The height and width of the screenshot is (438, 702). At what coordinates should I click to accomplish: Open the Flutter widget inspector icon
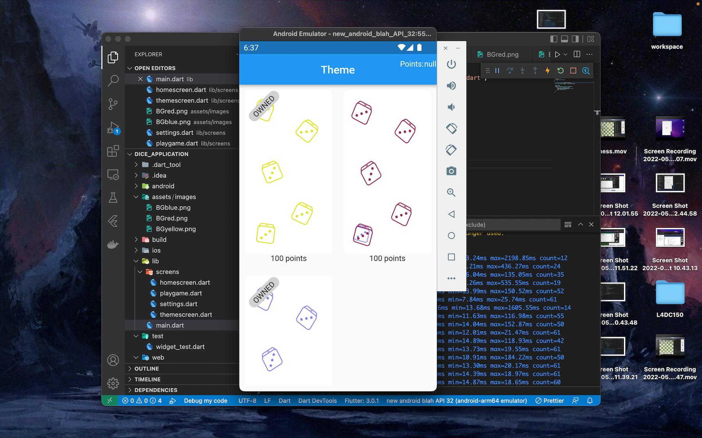tap(586, 70)
